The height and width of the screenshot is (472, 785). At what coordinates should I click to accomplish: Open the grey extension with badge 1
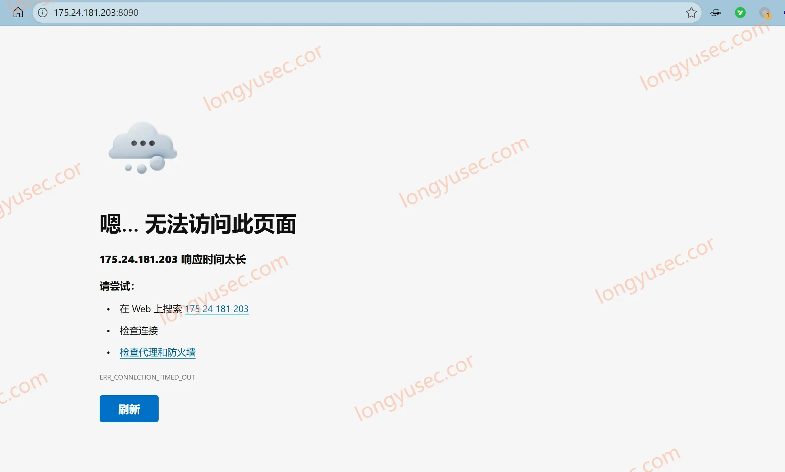coord(765,13)
